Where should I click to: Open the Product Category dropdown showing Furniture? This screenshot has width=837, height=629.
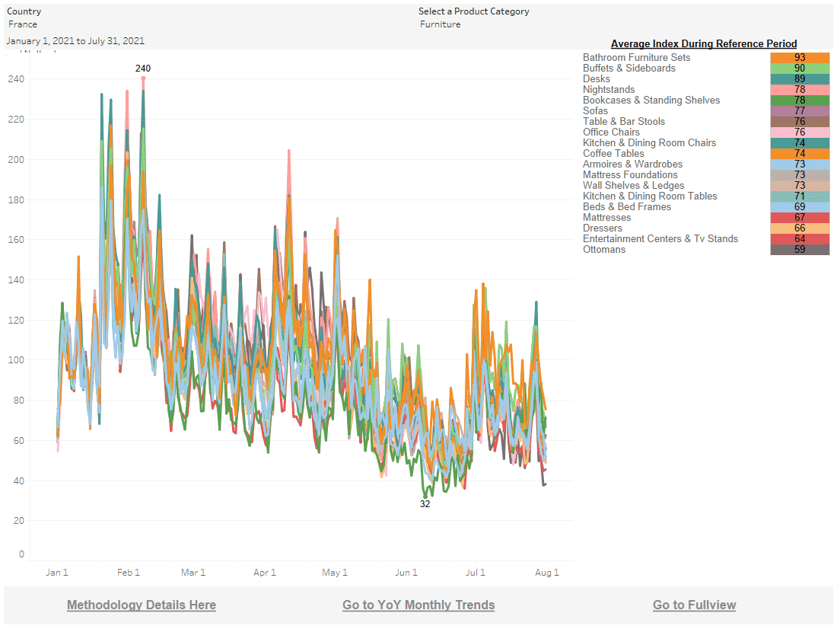pos(440,24)
